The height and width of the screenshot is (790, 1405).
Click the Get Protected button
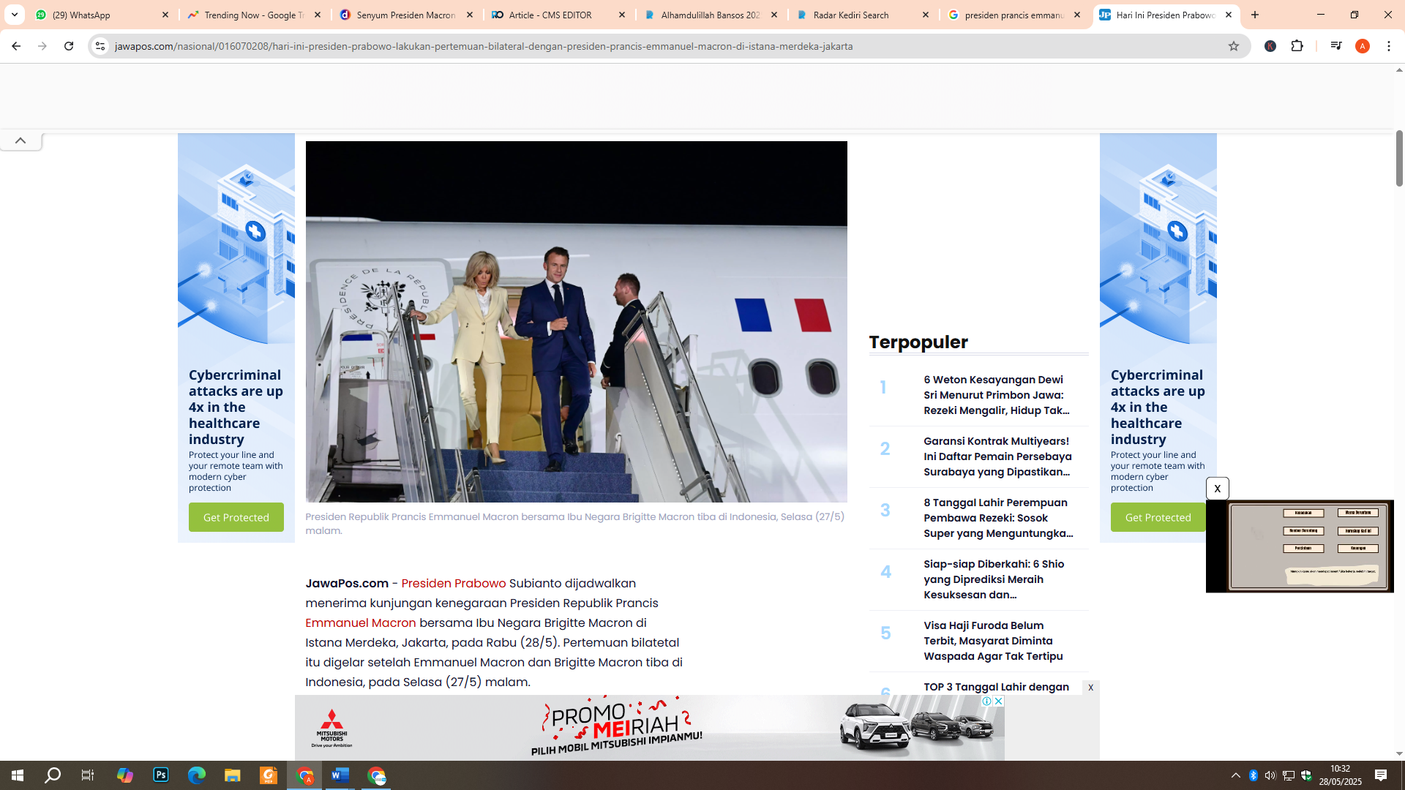click(x=236, y=517)
